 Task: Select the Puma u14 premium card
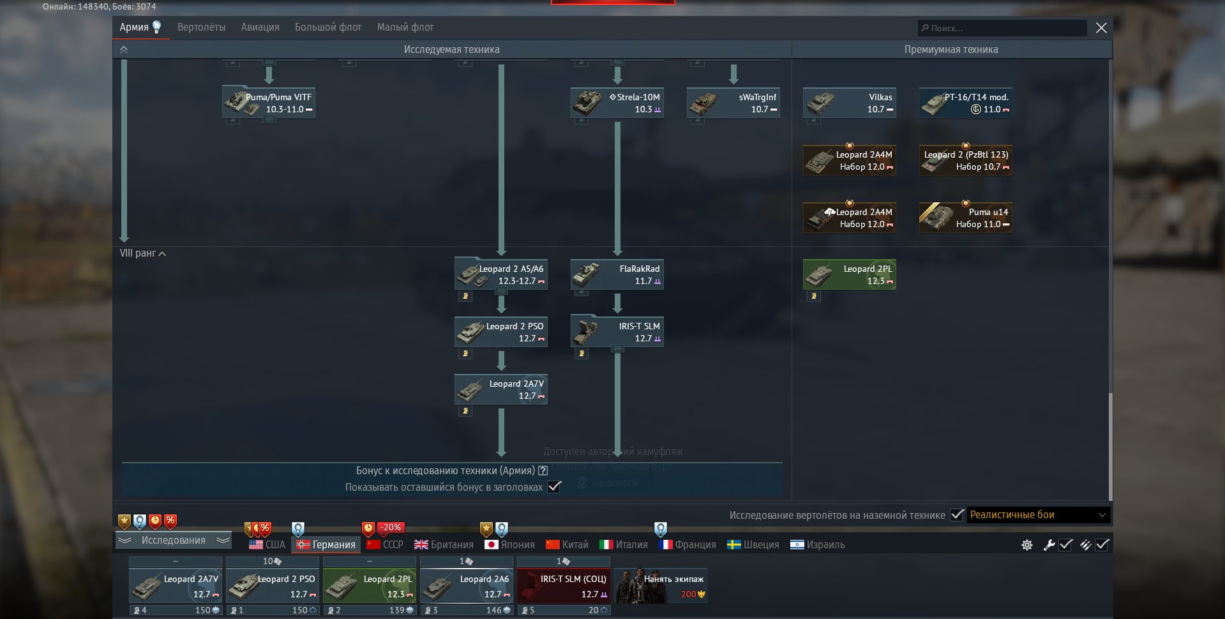point(966,218)
